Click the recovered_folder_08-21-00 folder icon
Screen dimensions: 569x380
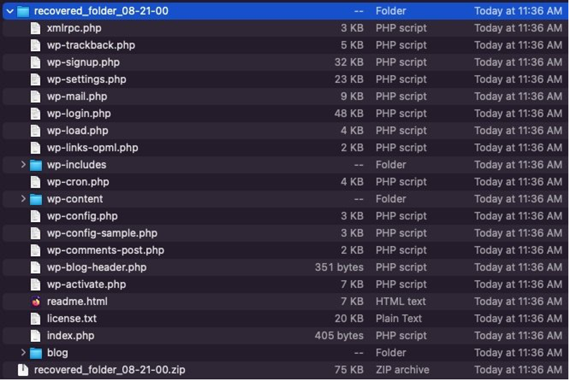[x=23, y=10]
